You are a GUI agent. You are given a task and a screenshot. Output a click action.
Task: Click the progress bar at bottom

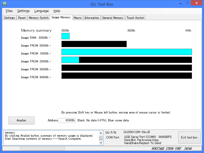42,148
